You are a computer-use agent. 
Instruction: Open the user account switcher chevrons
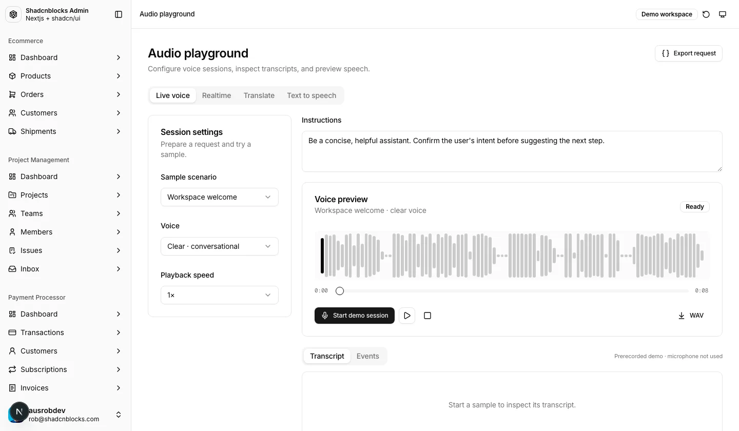[x=119, y=415]
